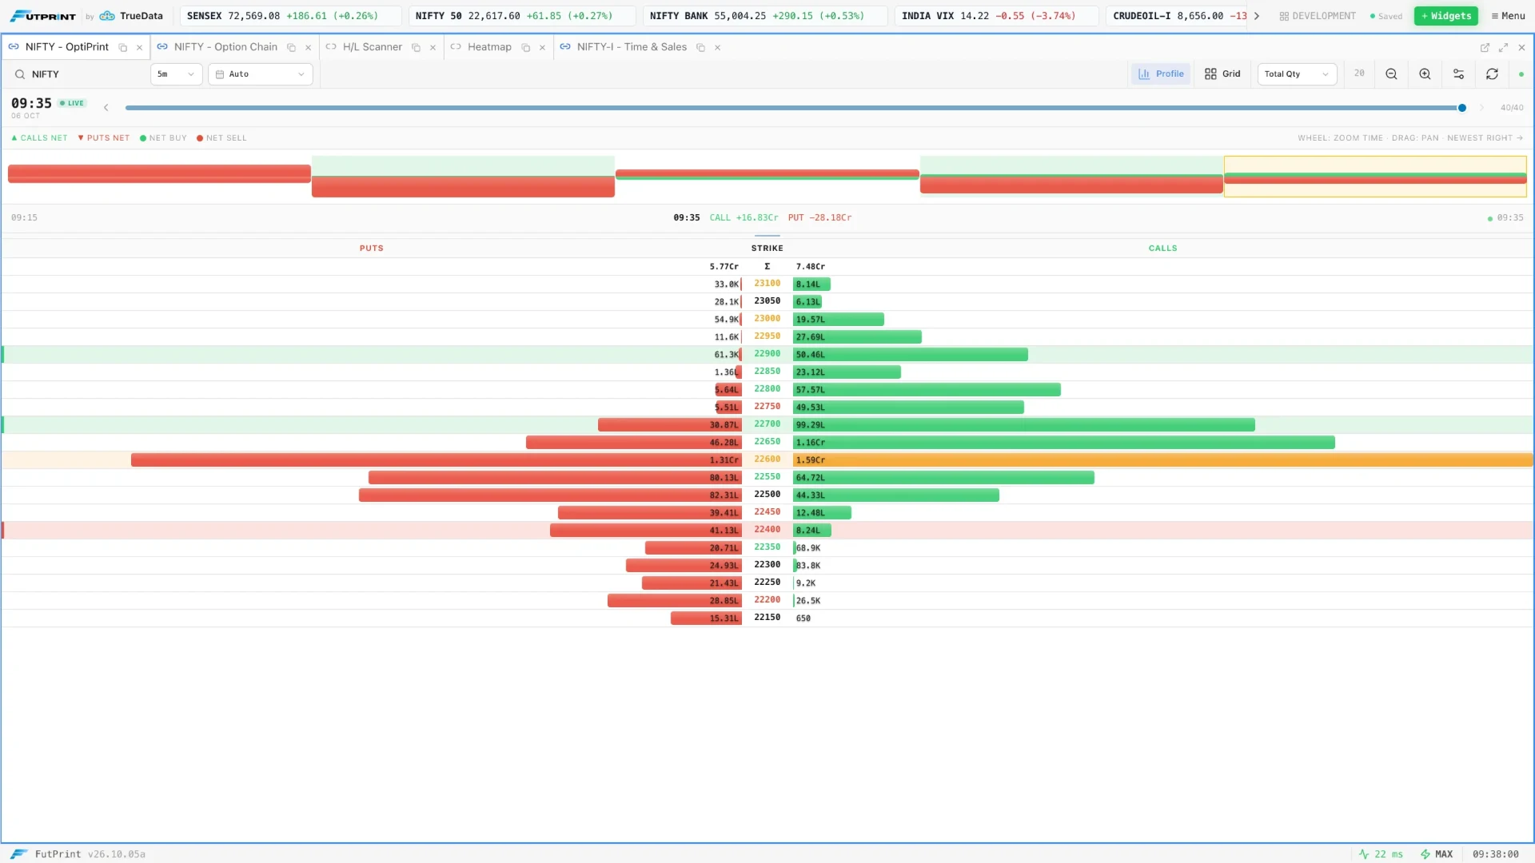Step timeline back with left chevron
The width and height of the screenshot is (1535, 863).
pos(106,107)
